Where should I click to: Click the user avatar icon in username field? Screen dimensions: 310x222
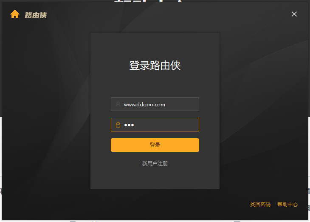coord(118,104)
